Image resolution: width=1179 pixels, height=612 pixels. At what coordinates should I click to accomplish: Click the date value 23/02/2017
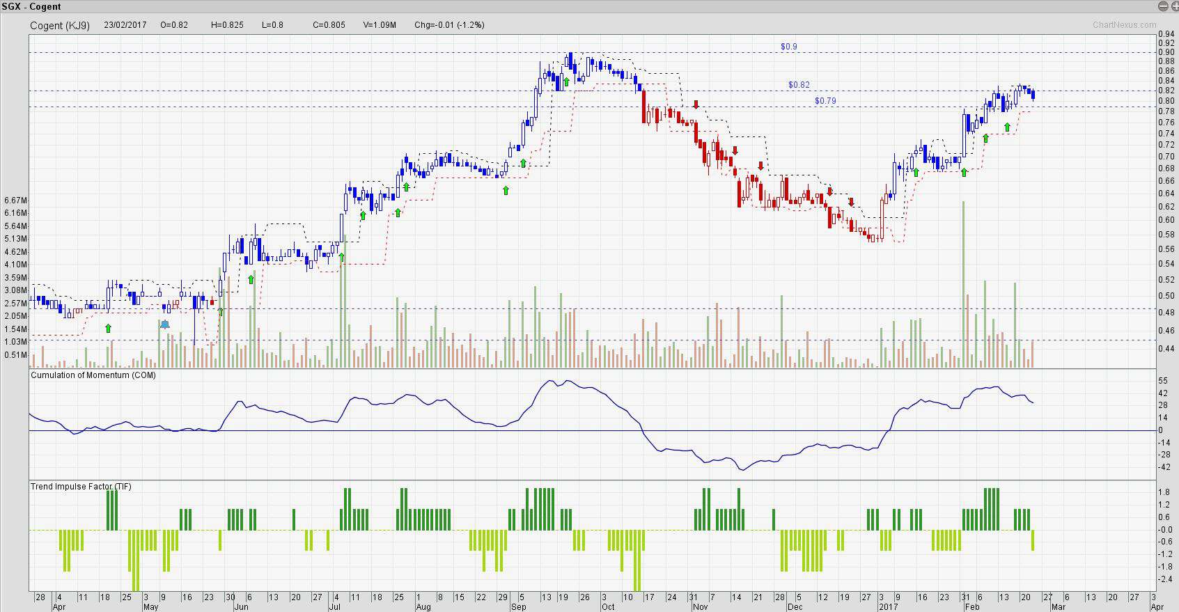(x=125, y=25)
